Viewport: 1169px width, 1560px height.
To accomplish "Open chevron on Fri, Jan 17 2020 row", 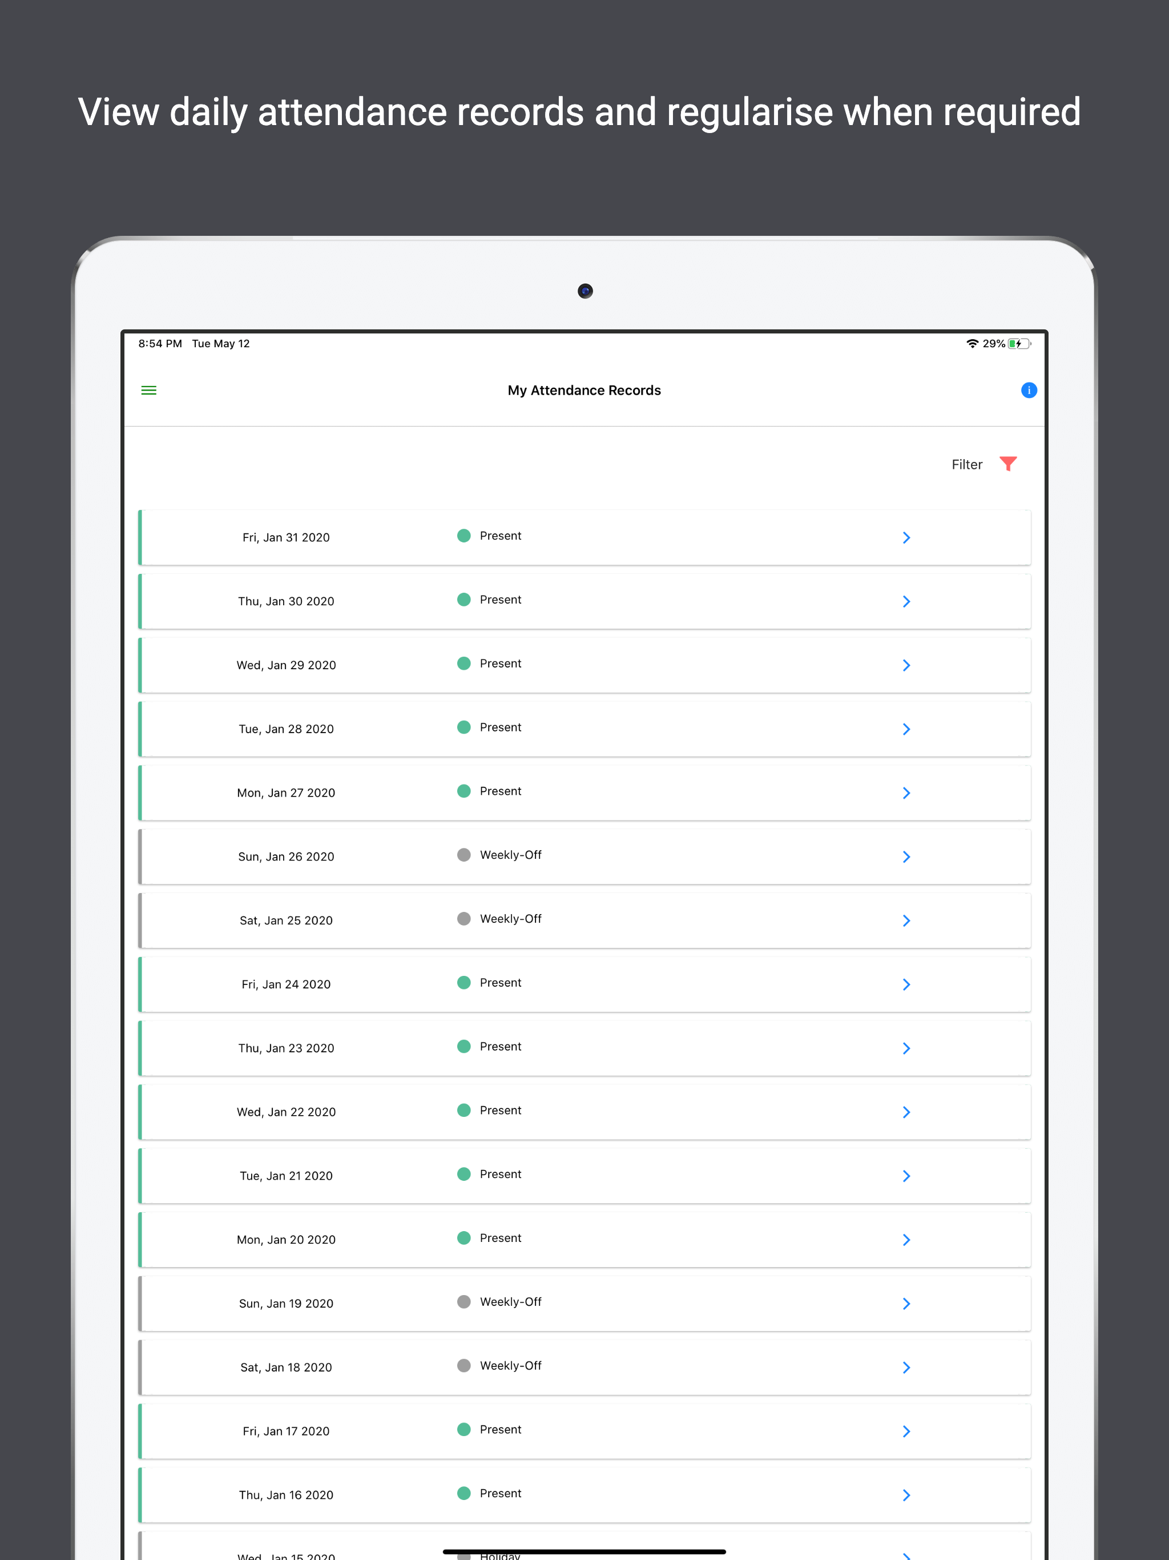I will click(x=906, y=1431).
